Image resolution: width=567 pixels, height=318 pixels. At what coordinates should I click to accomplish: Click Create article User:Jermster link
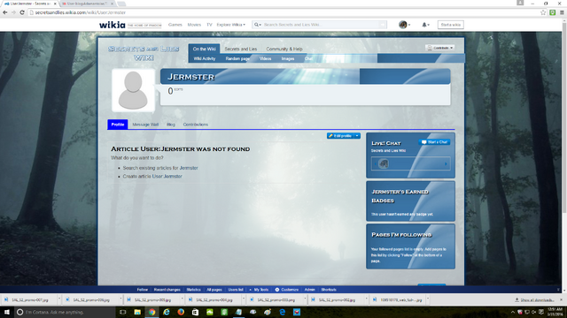(152, 177)
